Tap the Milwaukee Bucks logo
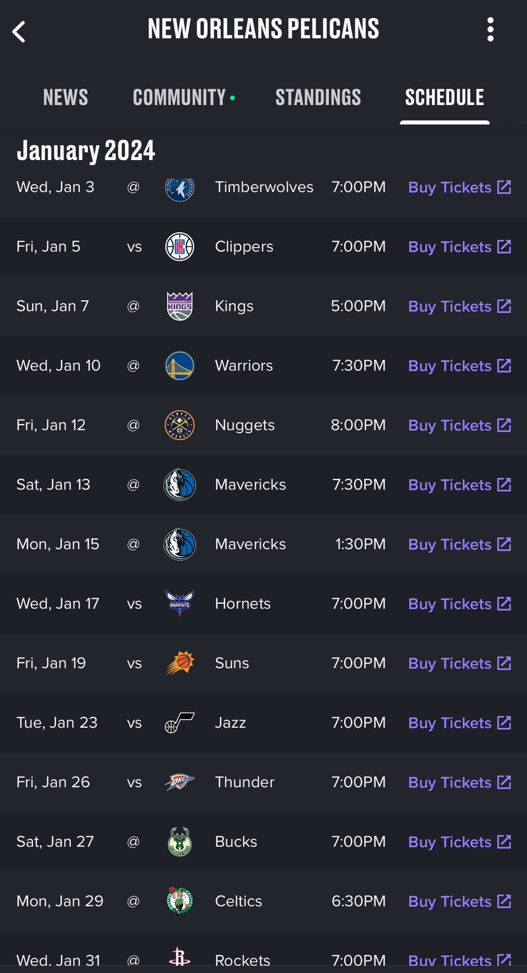Viewport: 527px width, 973px height. point(179,841)
